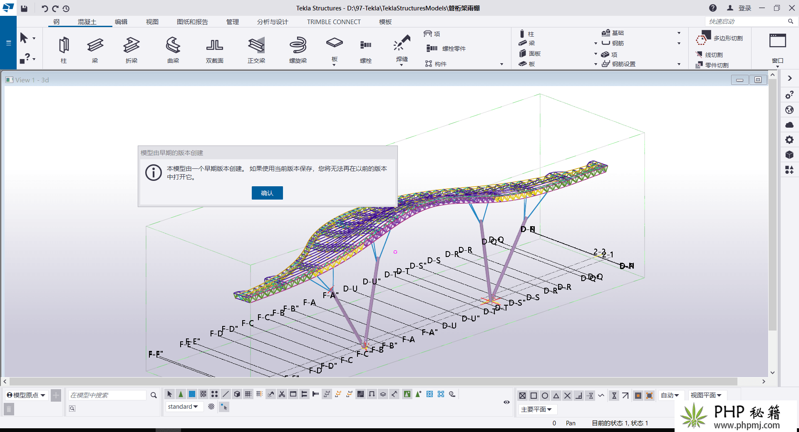
Task: Click the selection arrow tool in ribbon
Action: coord(24,38)
